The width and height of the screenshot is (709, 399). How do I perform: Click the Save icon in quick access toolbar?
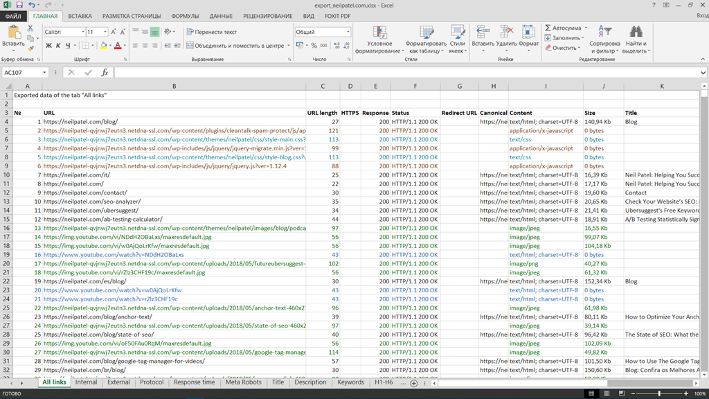(x=19, y=5)
